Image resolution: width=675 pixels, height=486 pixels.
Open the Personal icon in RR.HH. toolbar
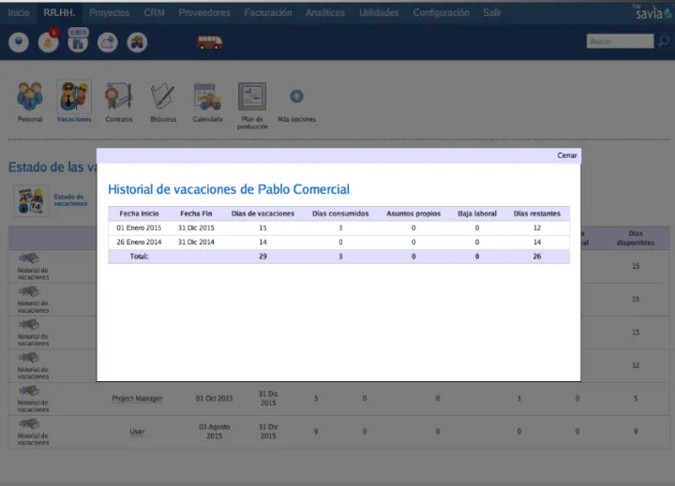tap(30, 97)
